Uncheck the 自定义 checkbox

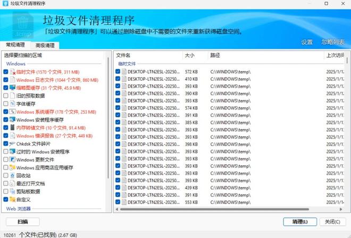click(x=6, y=199)
